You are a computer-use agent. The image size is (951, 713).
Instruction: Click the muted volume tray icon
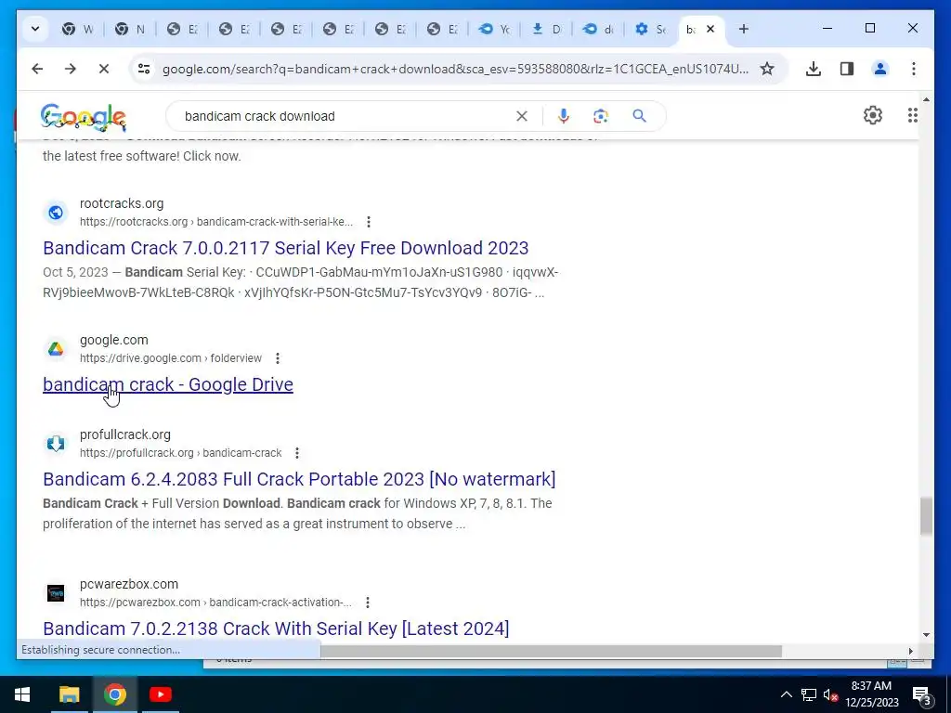830,694
